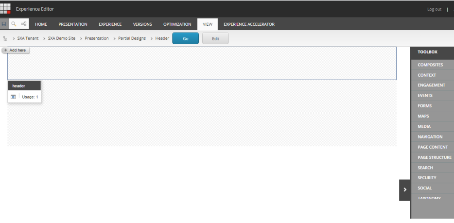The width and height of the screenshot is (454, 223).
Task: Click the save disk icon
Action: point(4,24)
